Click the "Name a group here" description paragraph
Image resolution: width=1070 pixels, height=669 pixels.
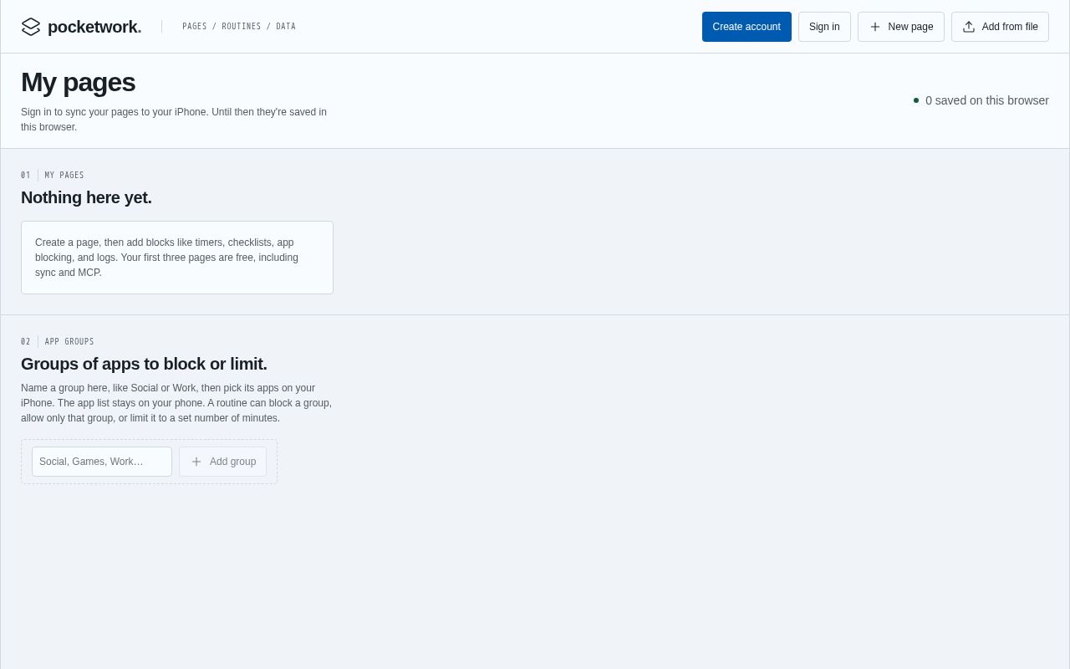point(176,403)
